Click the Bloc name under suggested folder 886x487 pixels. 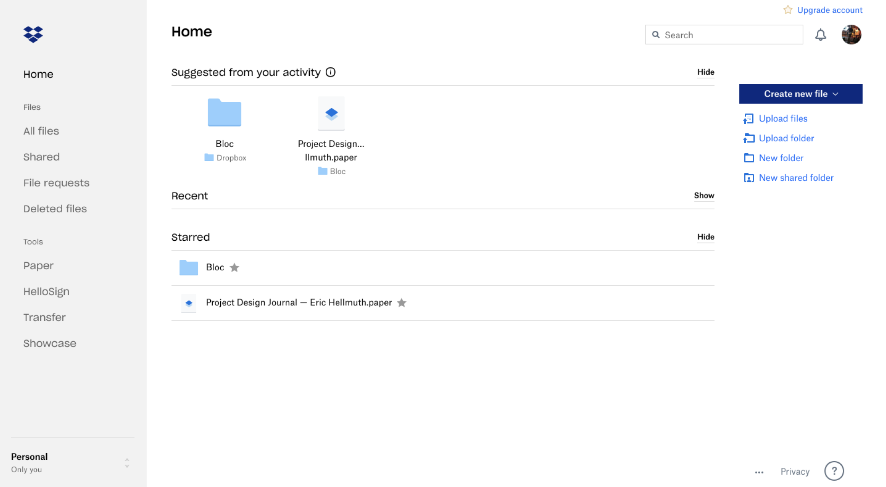(225, 144)
